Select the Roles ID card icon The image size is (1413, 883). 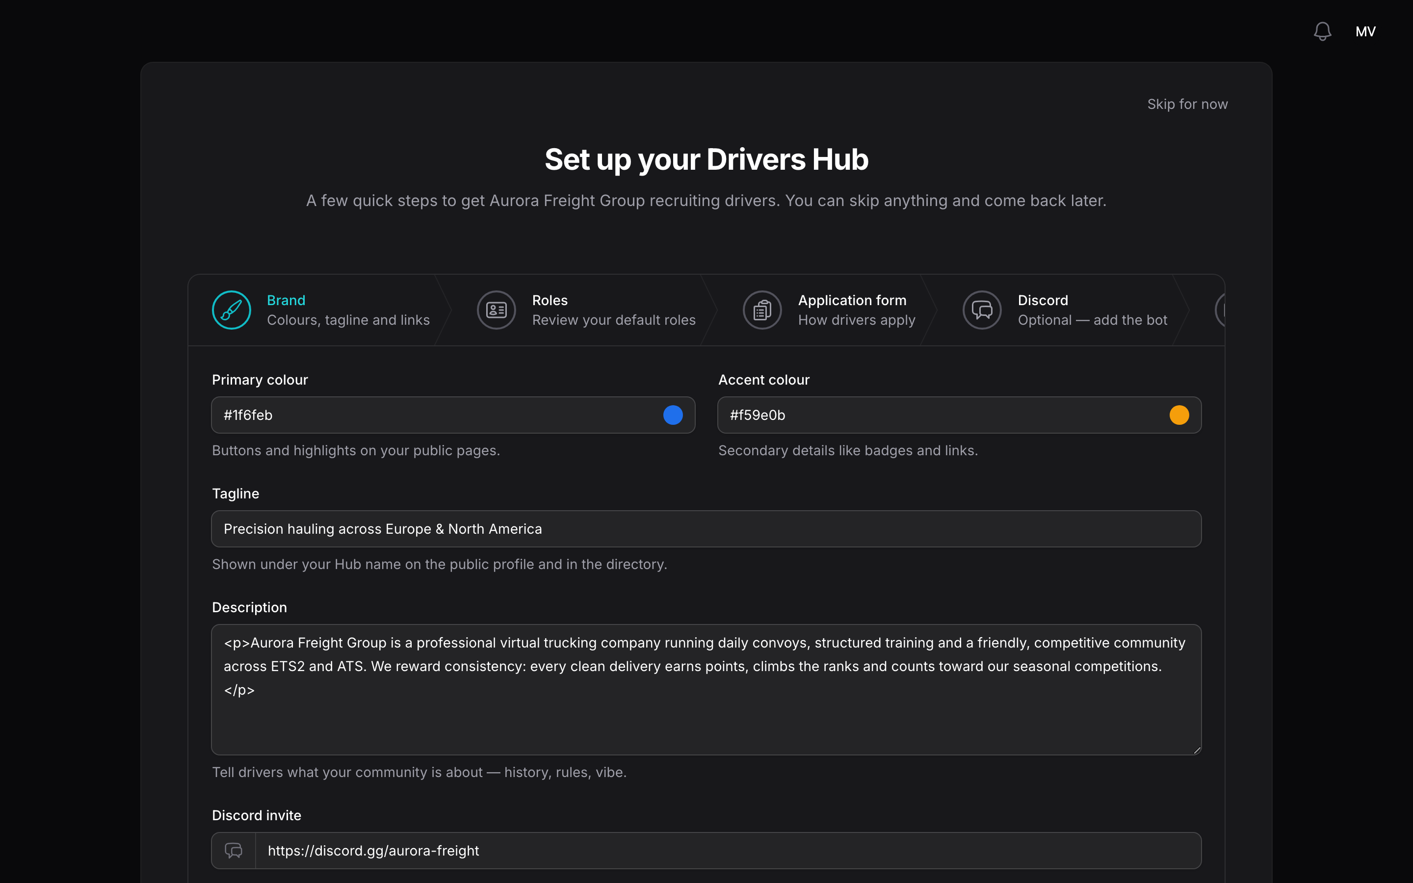click(x=497, y=310)
